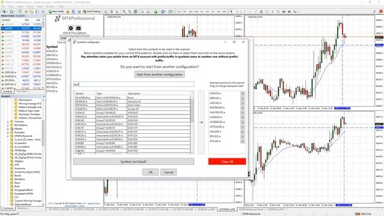
Task: Click the clock periodicity icon in toolbar
Action: pos(163,11)
